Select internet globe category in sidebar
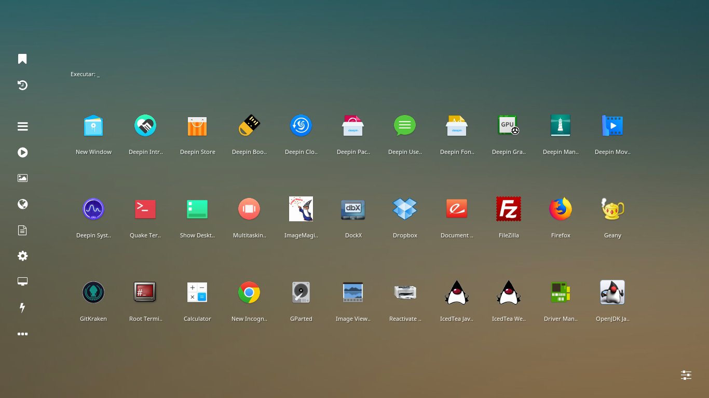Screen dimensions: 709x398 [x=22, y=204]
